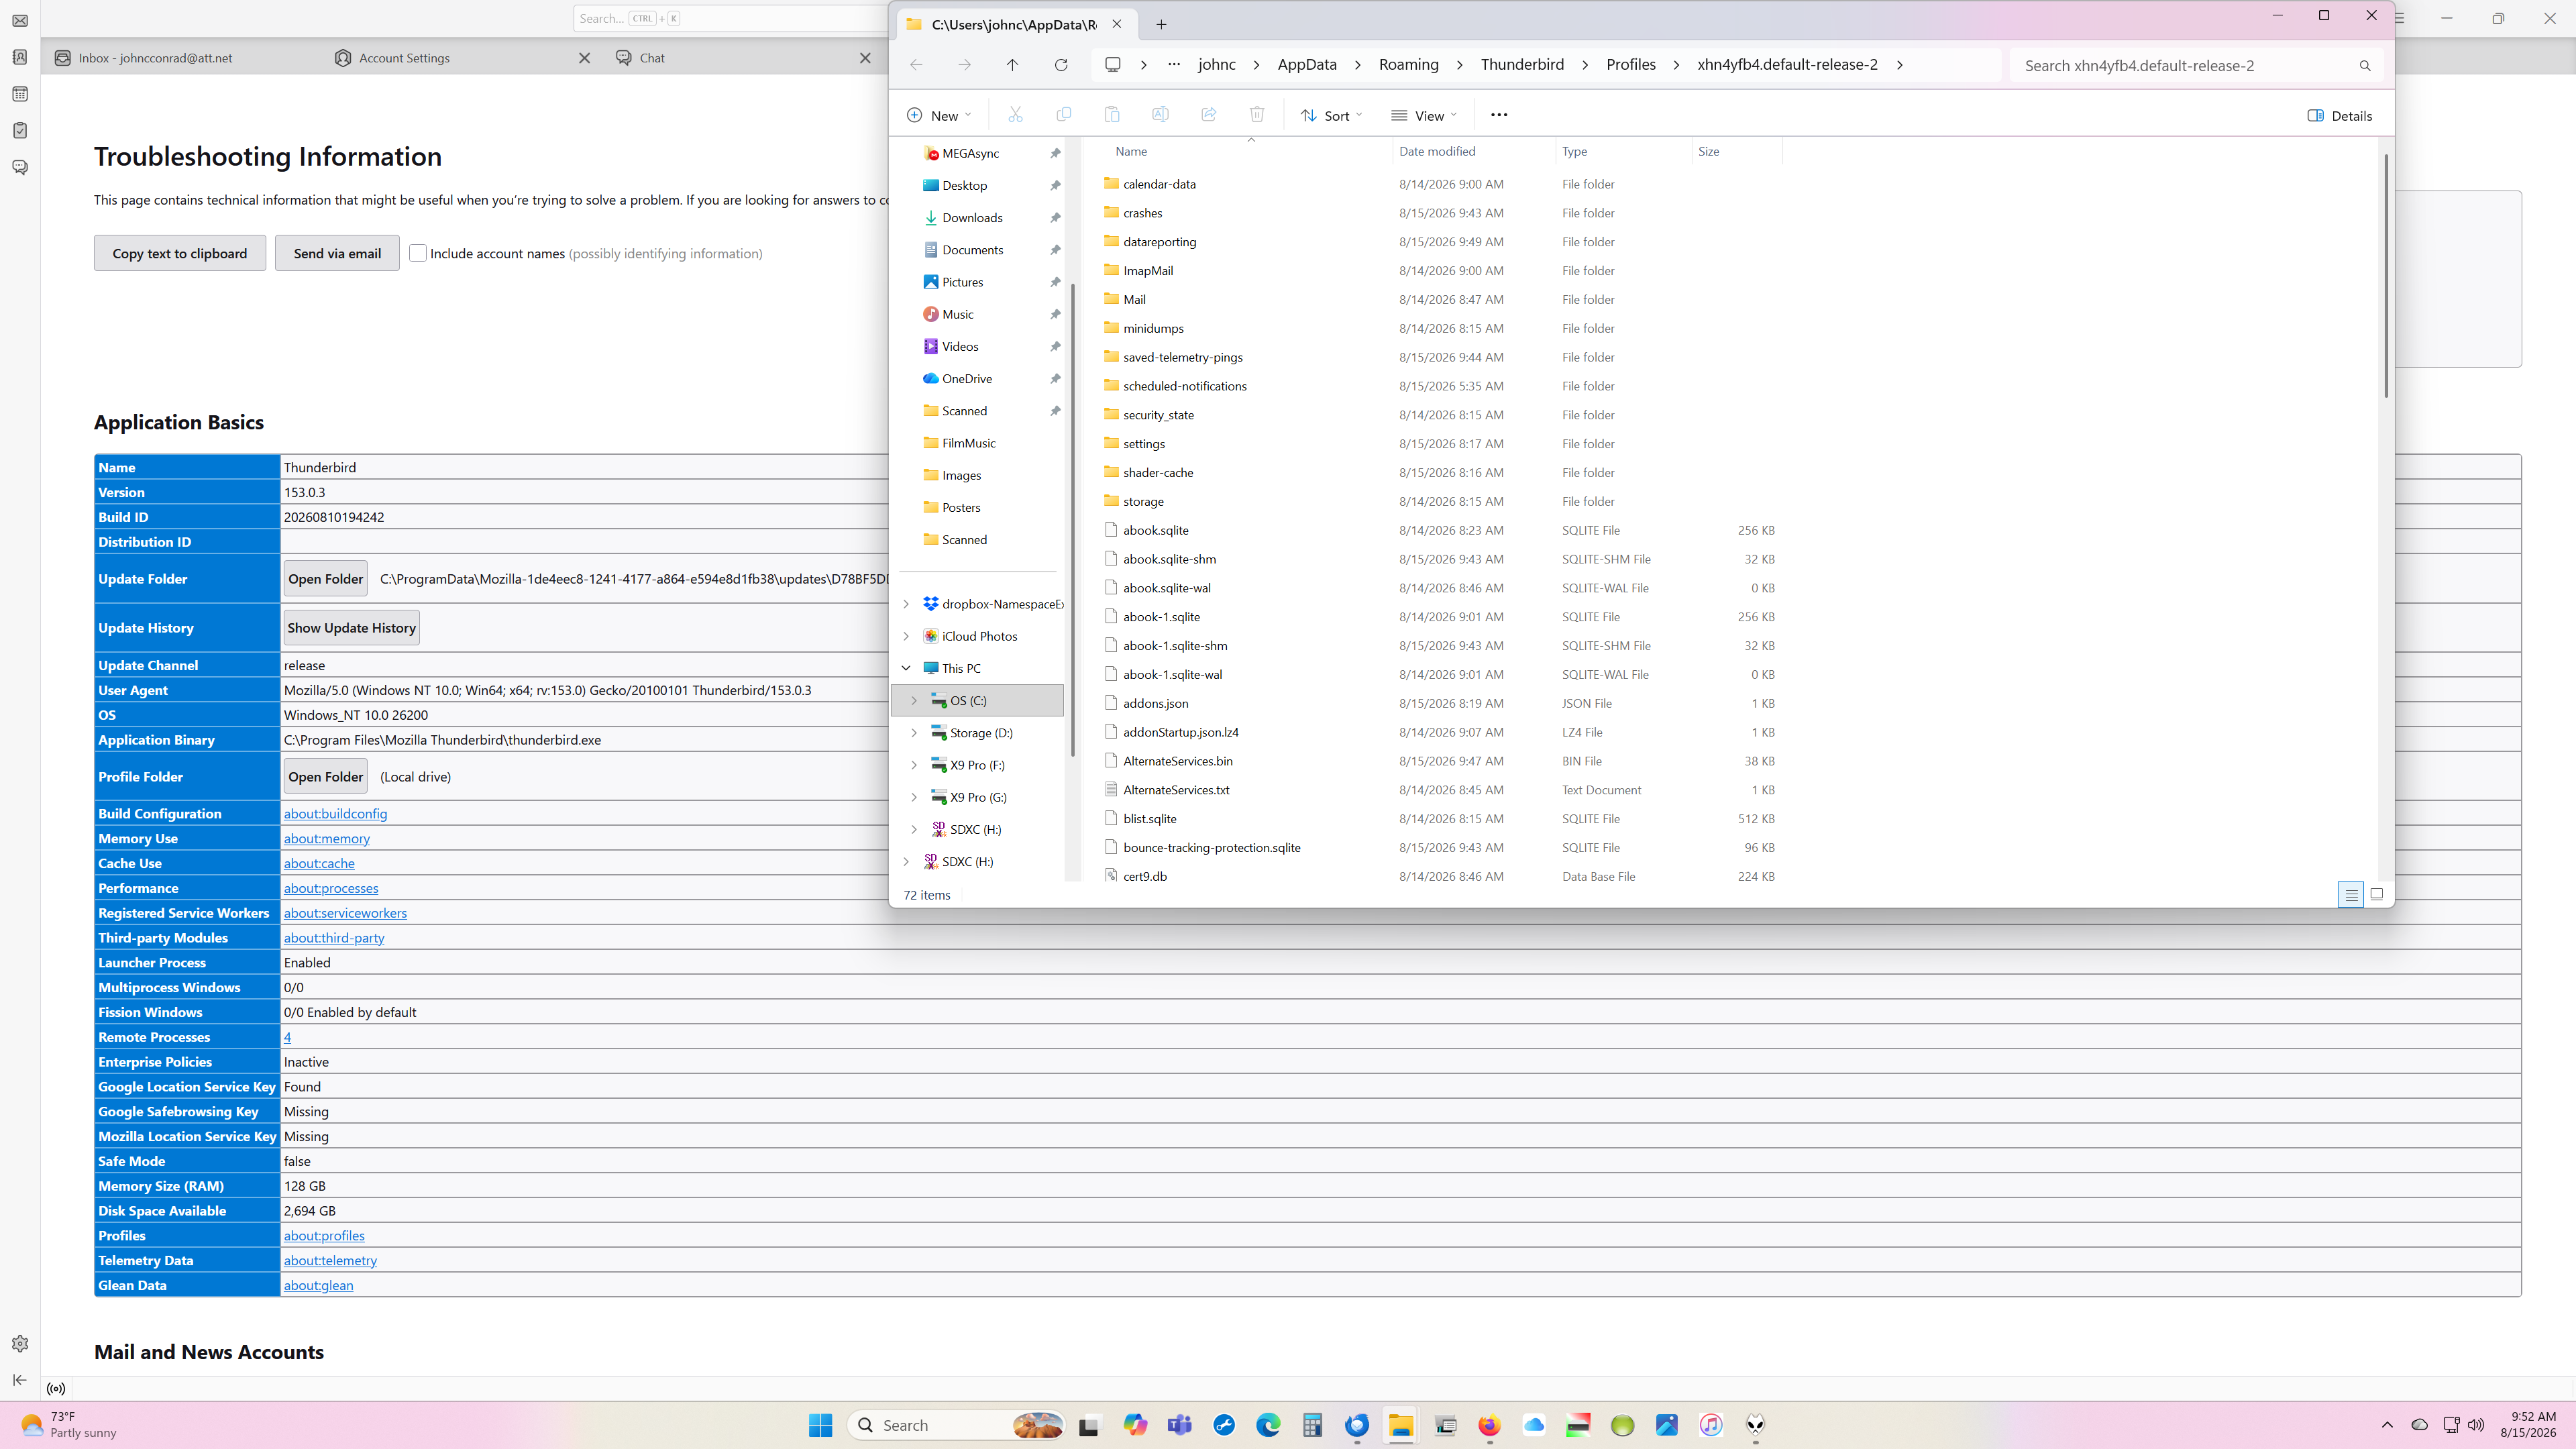Viewport: 2576px width, 1449px height.
Task: Open Firefox from the taskbar
Action: point(1490,1425)
